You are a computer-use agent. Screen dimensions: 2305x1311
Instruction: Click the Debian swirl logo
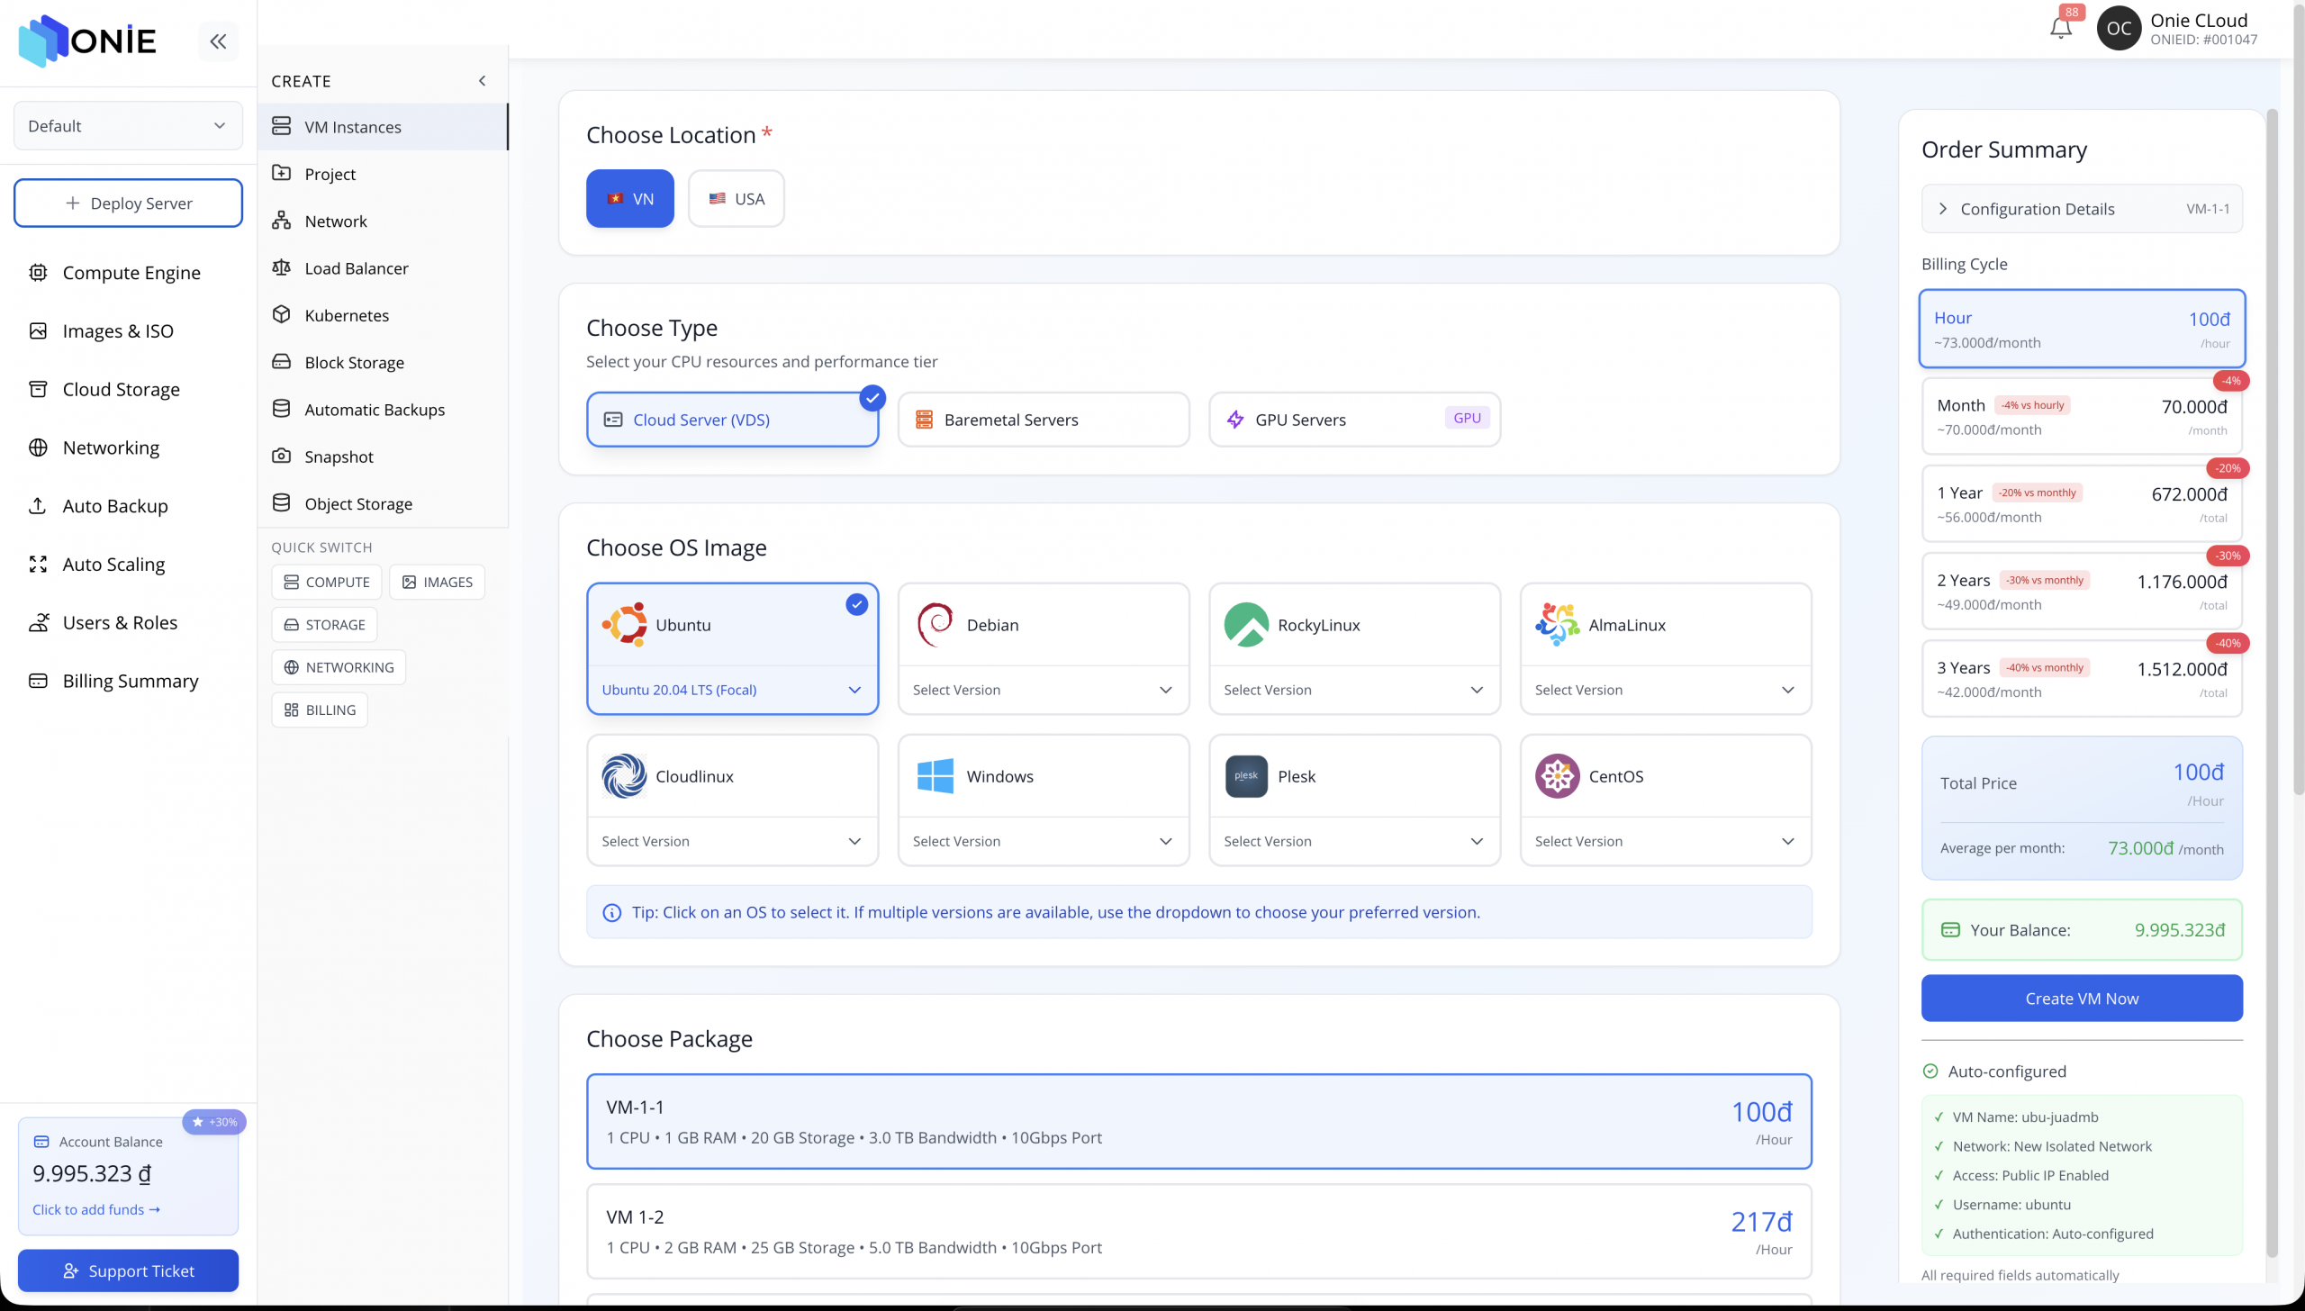pos(935,624)
